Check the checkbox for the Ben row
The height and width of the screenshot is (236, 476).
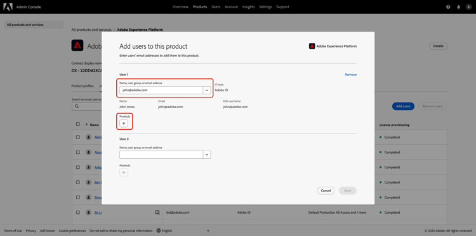78,182
